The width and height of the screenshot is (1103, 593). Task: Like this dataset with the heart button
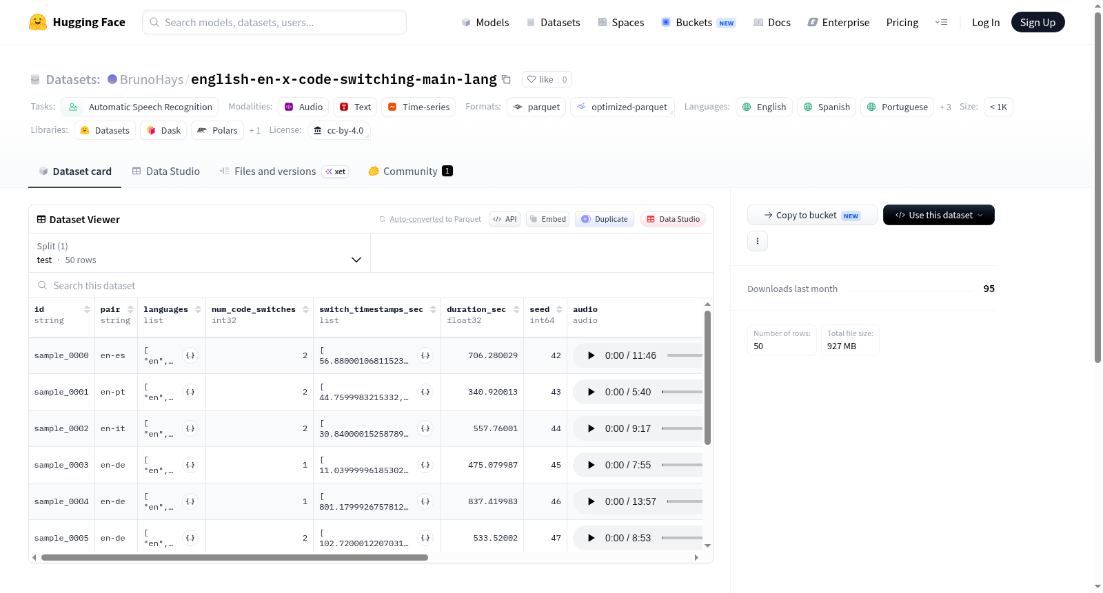pos(540,79)
